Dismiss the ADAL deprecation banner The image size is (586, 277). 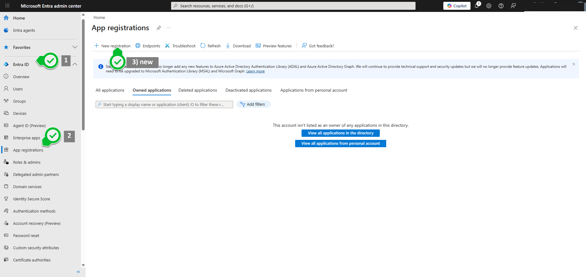click(x=573, y=64)
